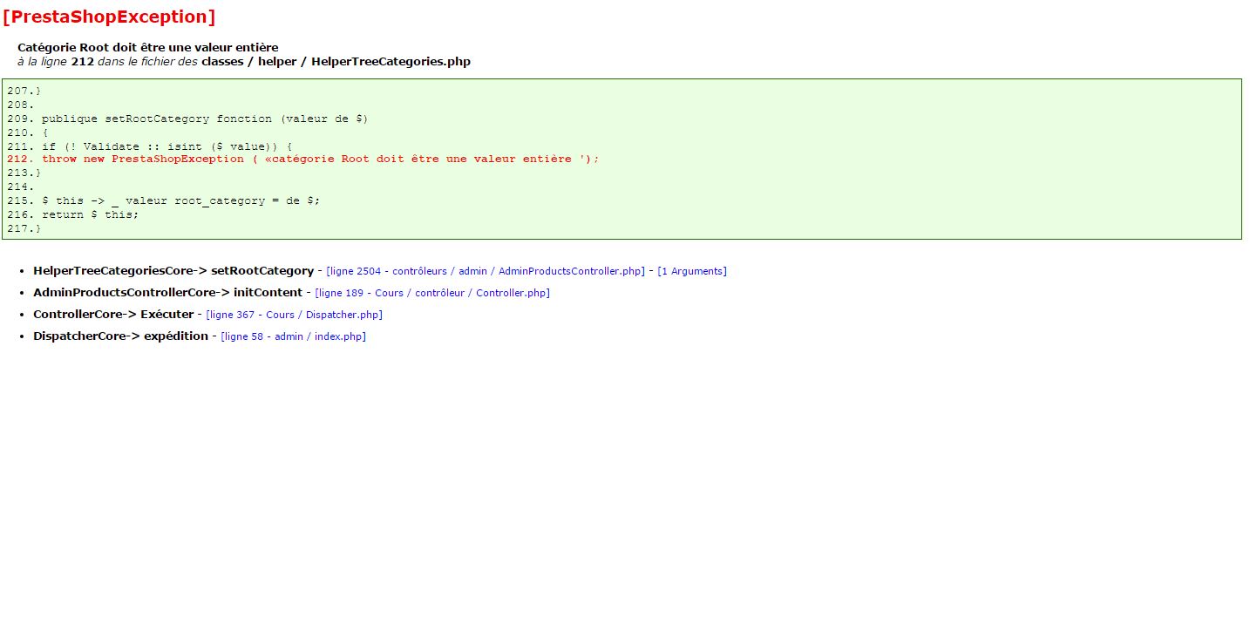This screenshot has width=1250, height=638.
Task: Click the [PrestaShopException] heading
Action: pos(109,17)
